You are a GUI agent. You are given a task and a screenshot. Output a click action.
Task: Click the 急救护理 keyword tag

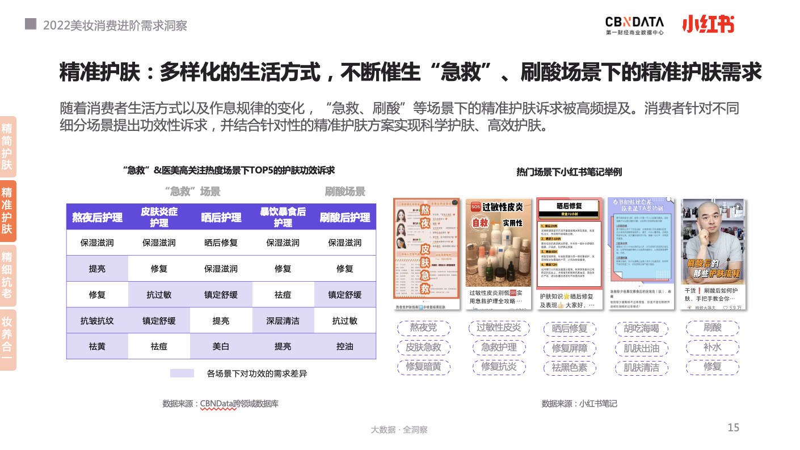point(499,347)
